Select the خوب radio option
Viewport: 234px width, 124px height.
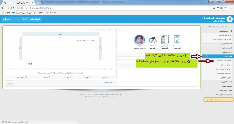pyautogui.click(x=89, y=77)
